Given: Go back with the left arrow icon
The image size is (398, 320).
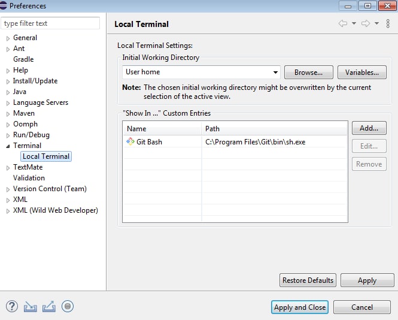Looking at the screenshot, I should 343,23.
